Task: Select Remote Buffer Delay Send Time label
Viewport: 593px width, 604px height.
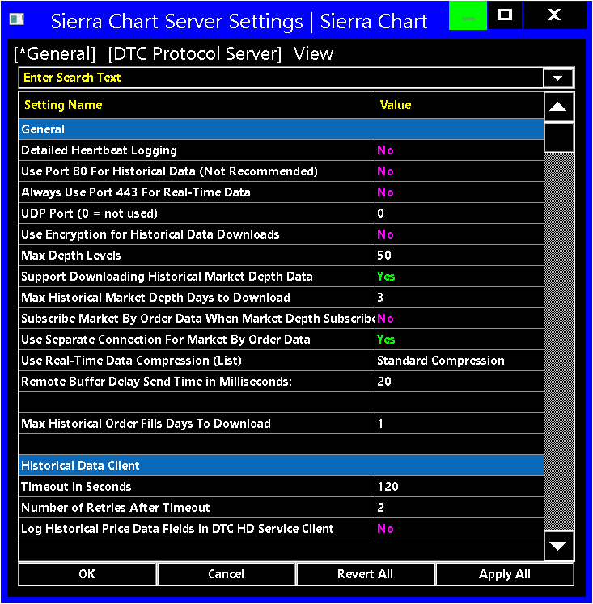Action: pos(156,382)
